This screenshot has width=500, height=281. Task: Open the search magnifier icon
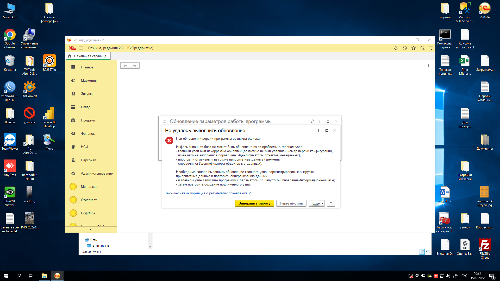click(x=422, y=48)
